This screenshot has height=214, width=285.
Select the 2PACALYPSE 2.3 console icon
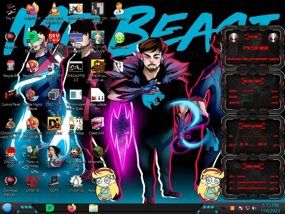click(x=76, y=71)
